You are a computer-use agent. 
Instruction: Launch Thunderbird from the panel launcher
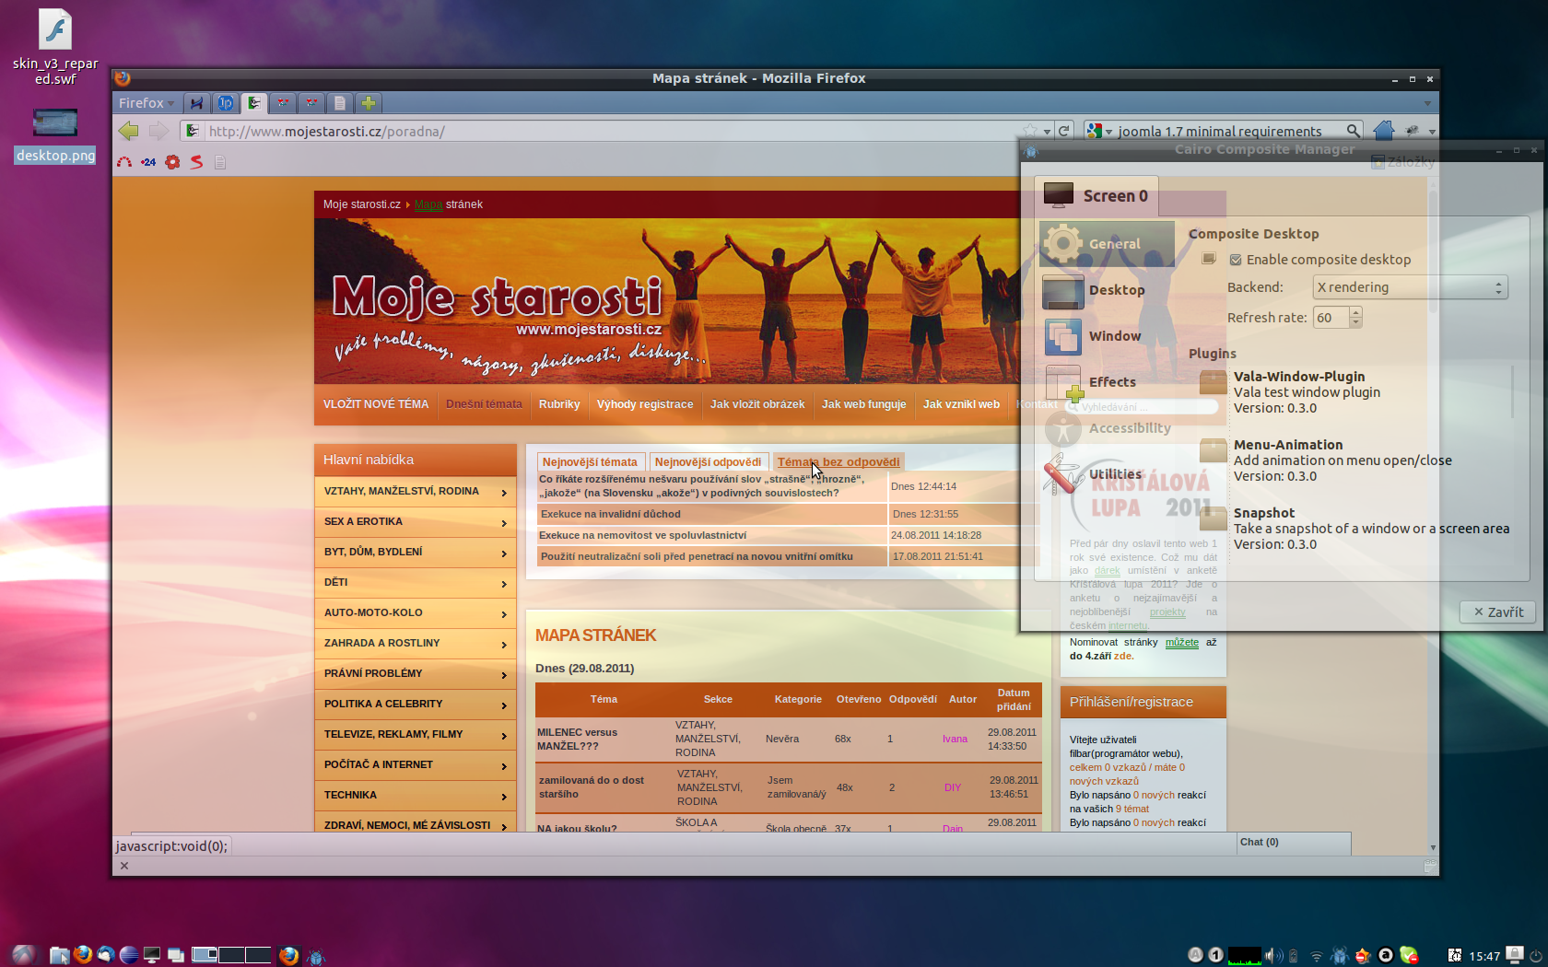(x=106, y=955)
